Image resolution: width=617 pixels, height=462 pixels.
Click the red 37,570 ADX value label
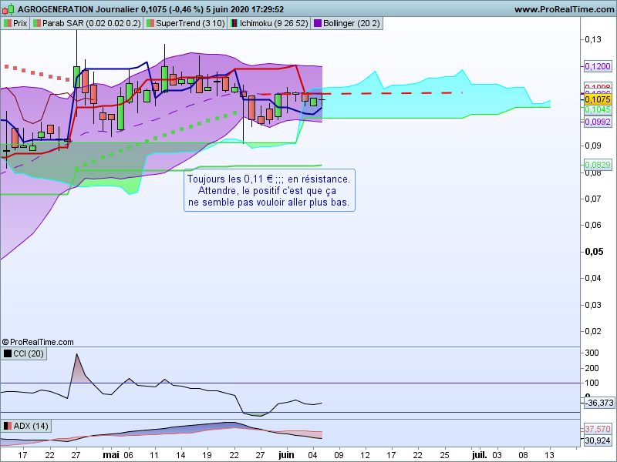click(597, 429)
